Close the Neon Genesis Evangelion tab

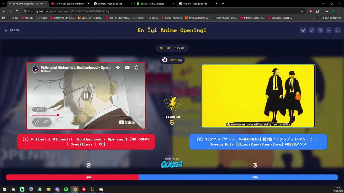point(89,4)
